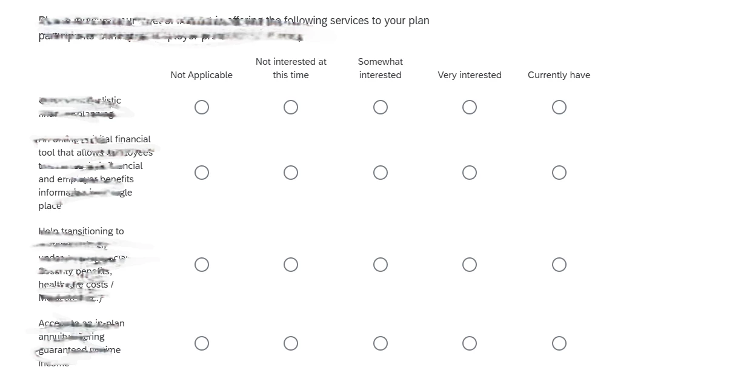
Task: Select Currently have for help transitioning row
Action: point(559,265)
